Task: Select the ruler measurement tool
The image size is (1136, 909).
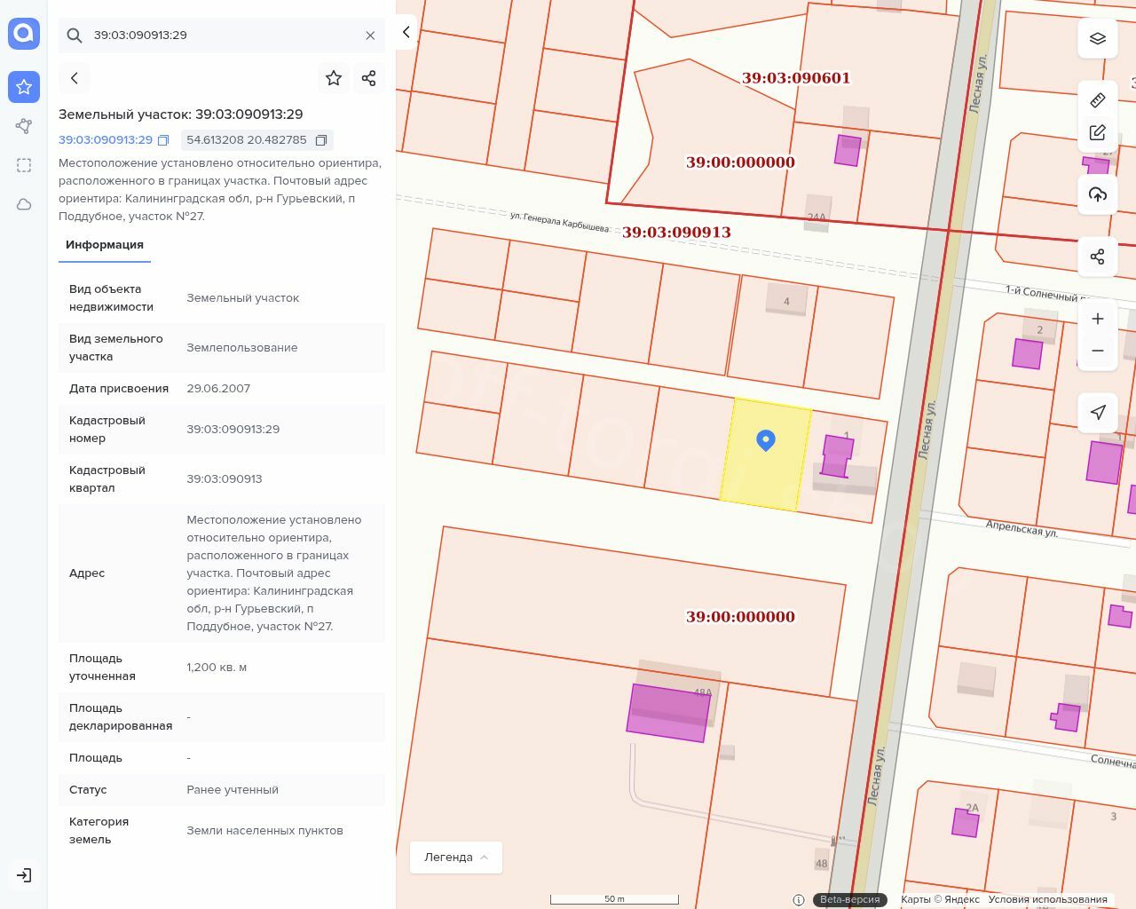Action: pyautogui.click(x=1098, y=100)
